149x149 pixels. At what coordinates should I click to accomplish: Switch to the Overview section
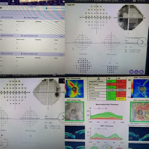(x=47, y=2)
